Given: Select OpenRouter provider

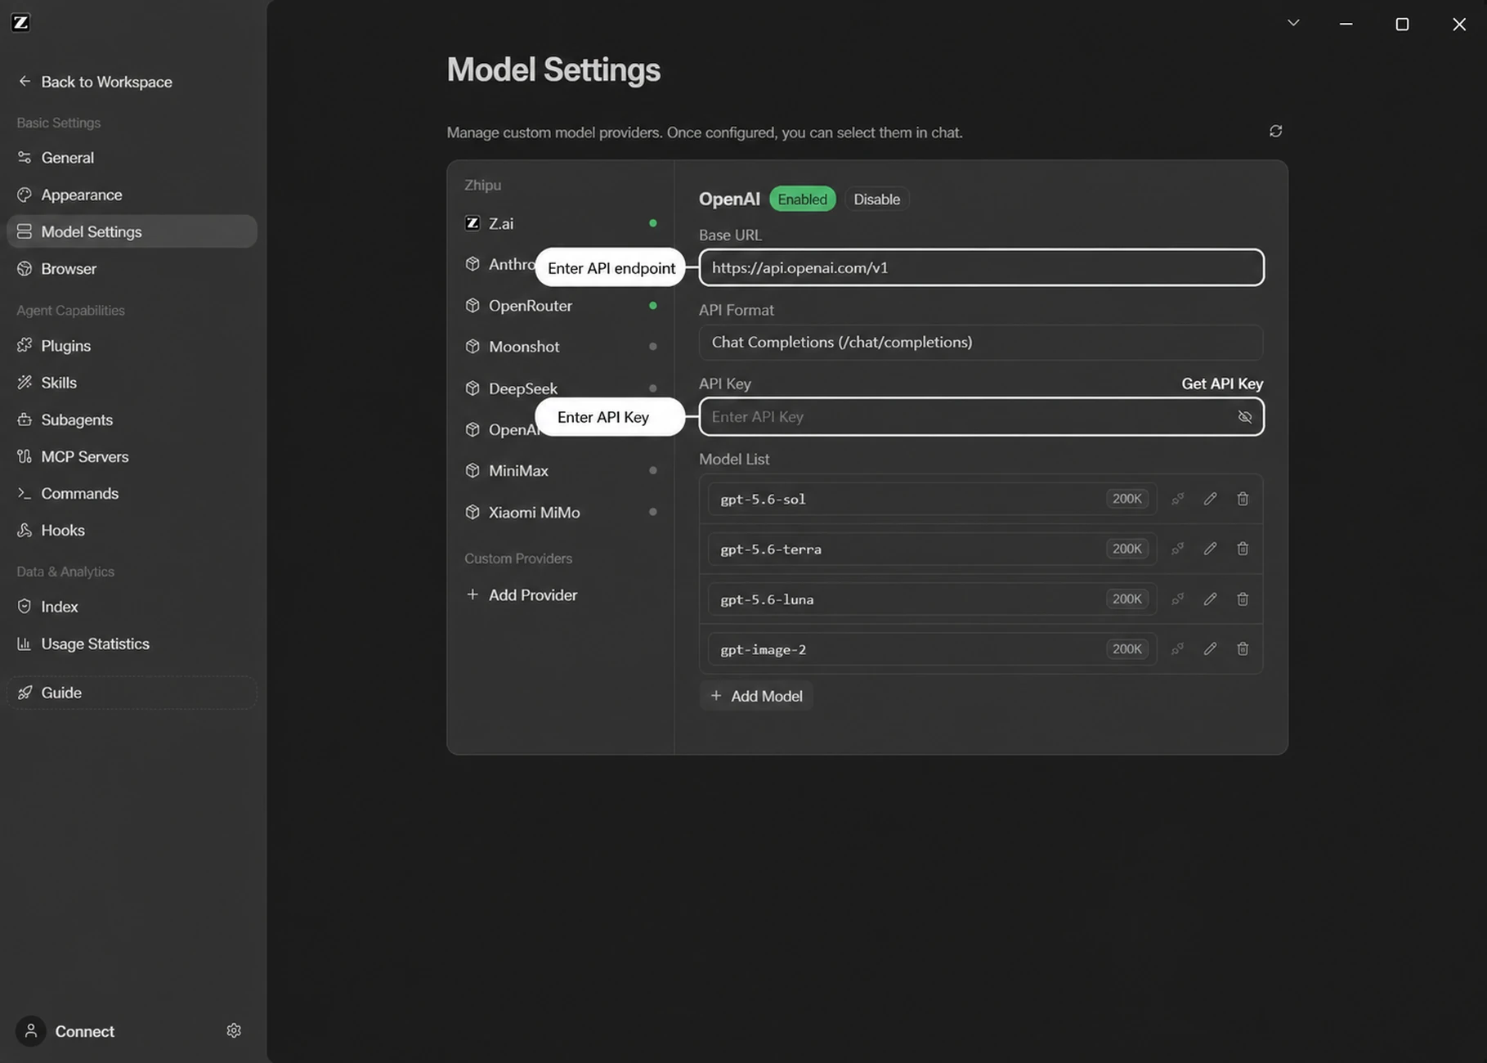Looking at the screenshot, I should (x=561, y=306).
